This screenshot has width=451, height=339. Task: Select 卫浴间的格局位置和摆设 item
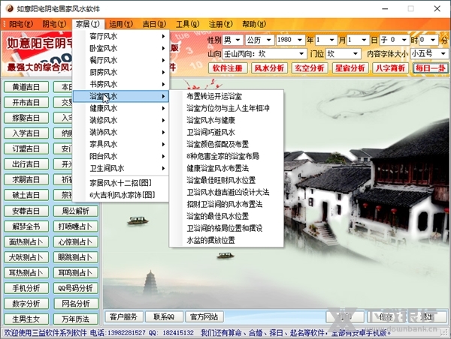(226, 228)
